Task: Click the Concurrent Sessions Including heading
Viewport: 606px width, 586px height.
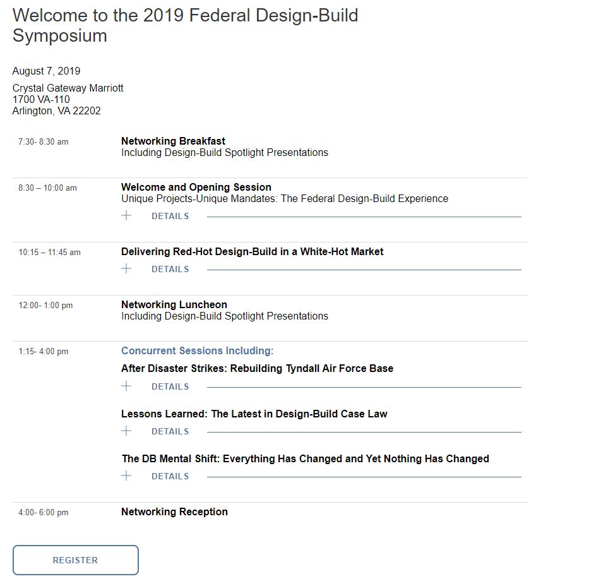Action: coord(197,351)
